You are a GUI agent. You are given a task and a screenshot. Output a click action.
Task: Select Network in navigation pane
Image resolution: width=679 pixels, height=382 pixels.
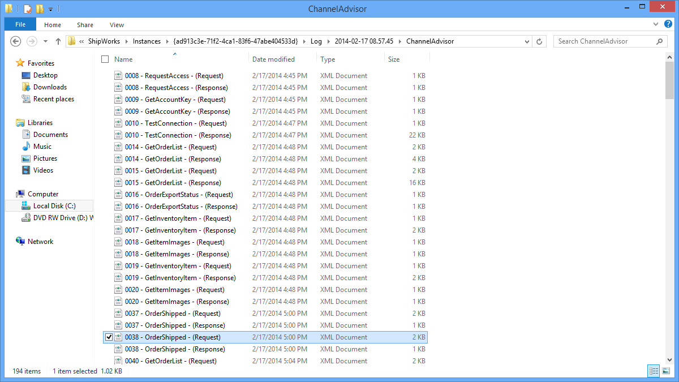tap(40, 242)
